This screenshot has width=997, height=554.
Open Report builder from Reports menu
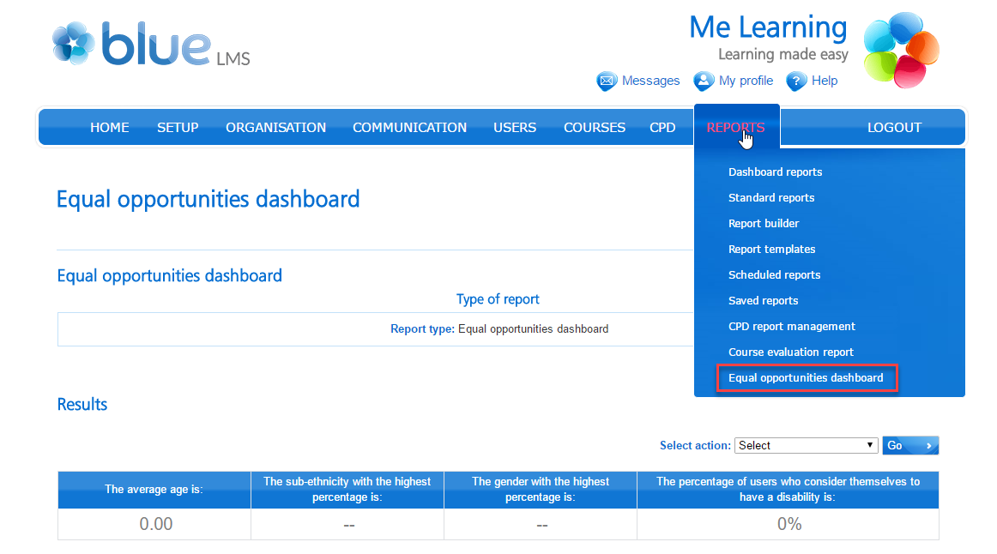click(764, 224)
